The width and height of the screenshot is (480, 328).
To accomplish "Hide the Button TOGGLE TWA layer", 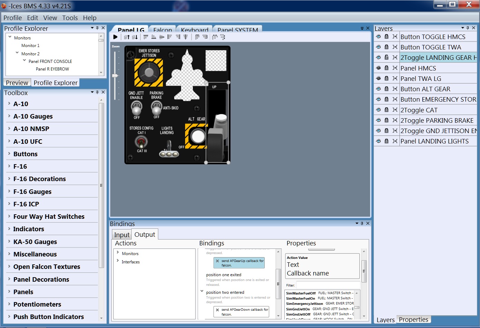I will coord(378,47).
